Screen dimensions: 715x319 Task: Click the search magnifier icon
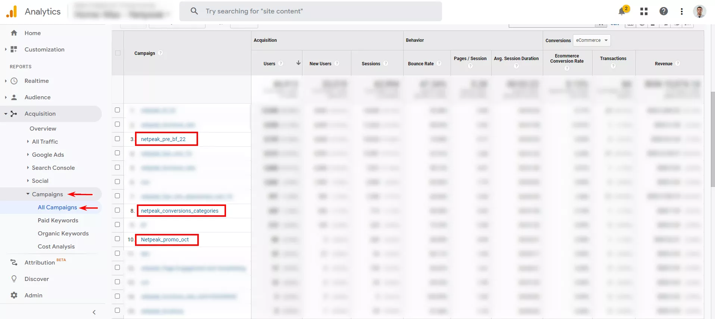click(x=194, y=11)
